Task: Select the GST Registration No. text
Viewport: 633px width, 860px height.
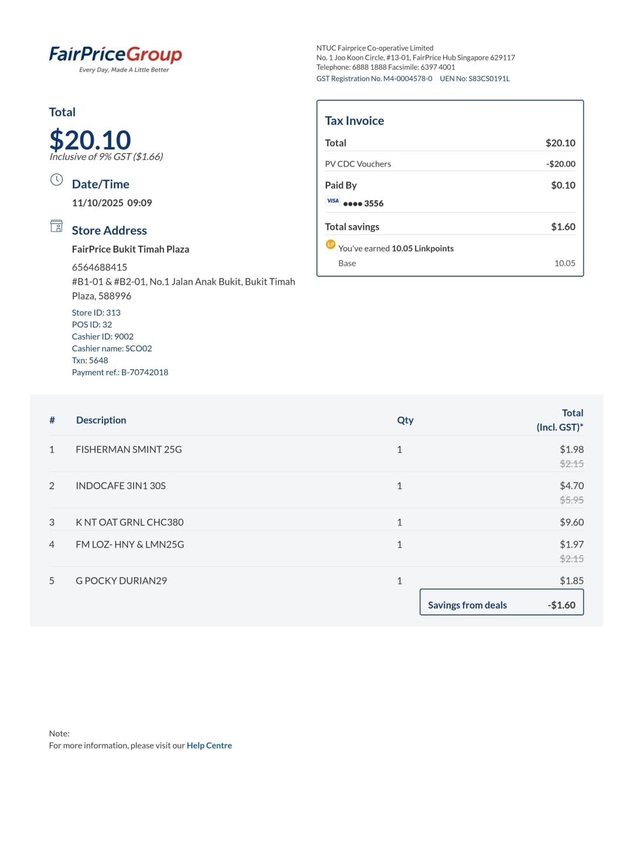Action: coord(374,79)
